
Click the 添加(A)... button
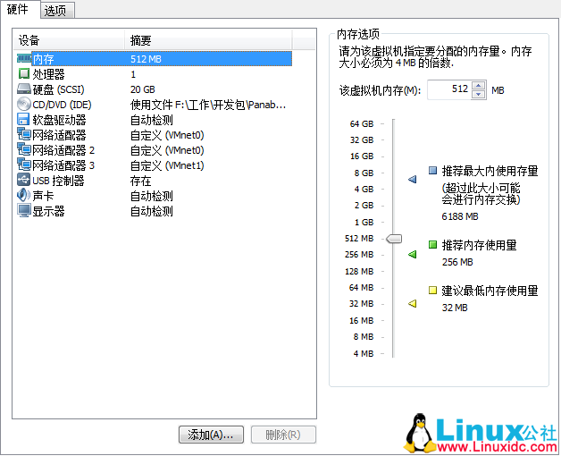click(x=210, y=435)
